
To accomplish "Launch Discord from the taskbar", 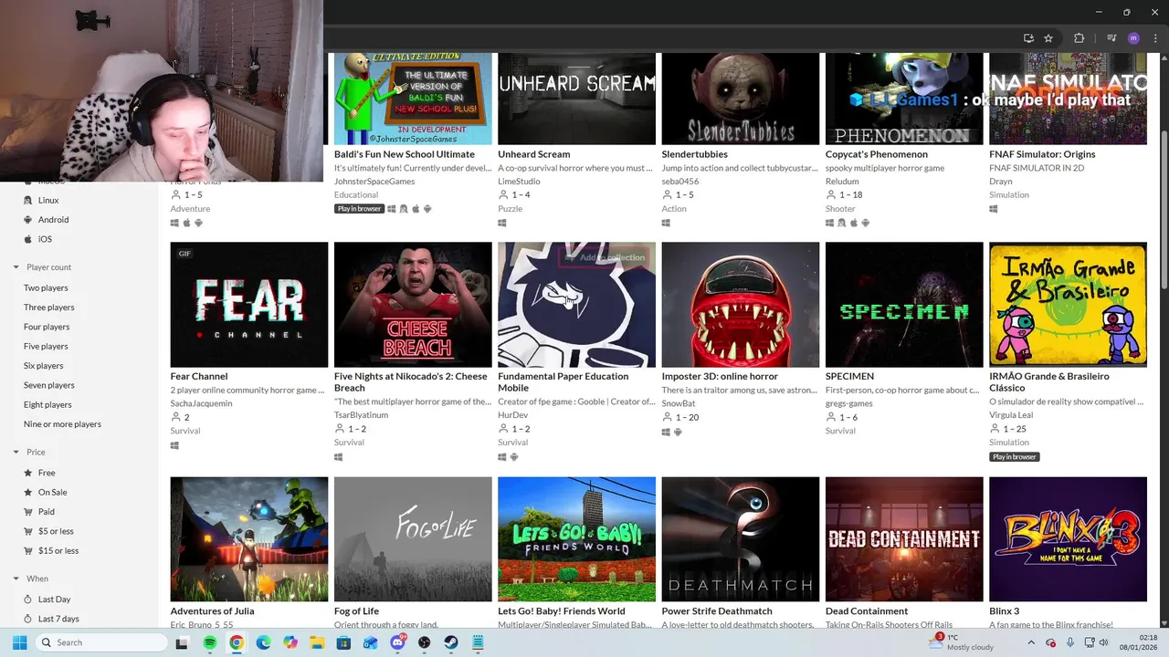I will (397, 642).
